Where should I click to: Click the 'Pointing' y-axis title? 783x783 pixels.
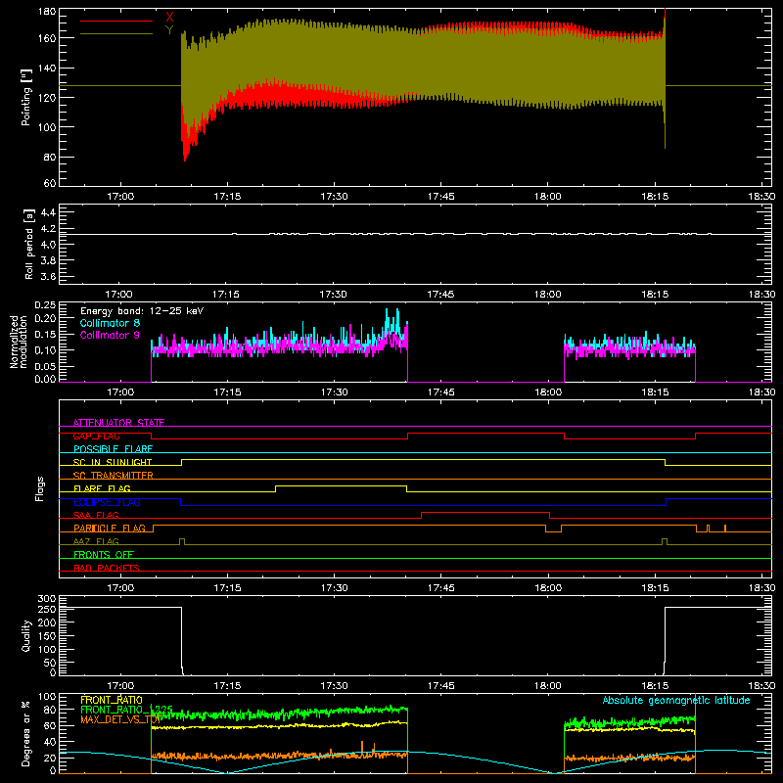coord(26,97)
